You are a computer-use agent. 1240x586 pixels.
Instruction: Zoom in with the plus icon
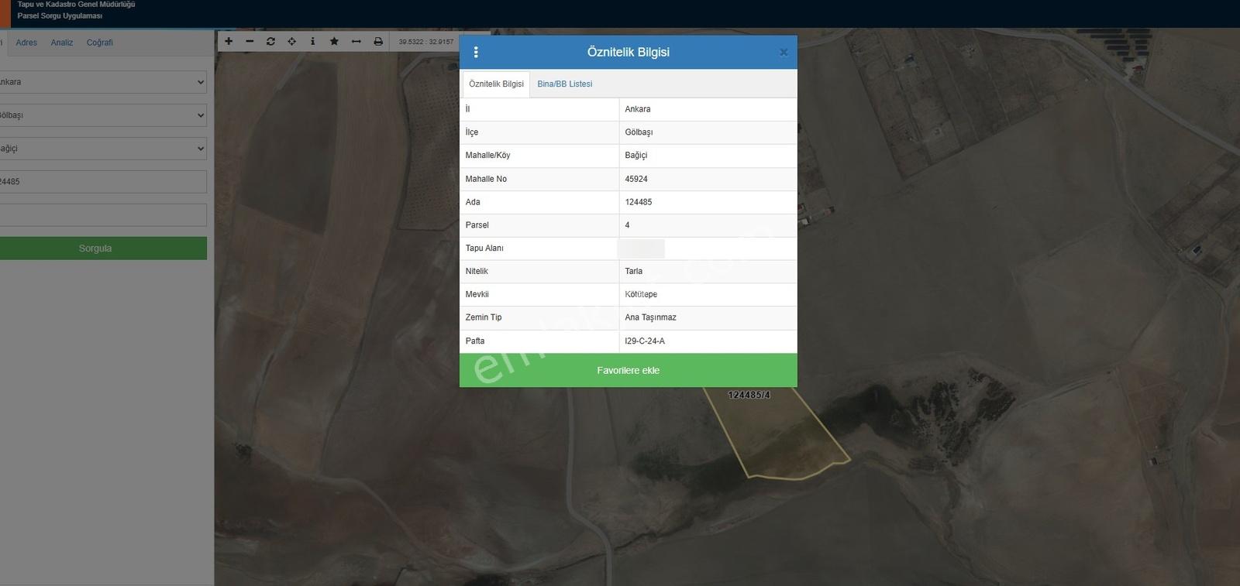click(229, 42)
